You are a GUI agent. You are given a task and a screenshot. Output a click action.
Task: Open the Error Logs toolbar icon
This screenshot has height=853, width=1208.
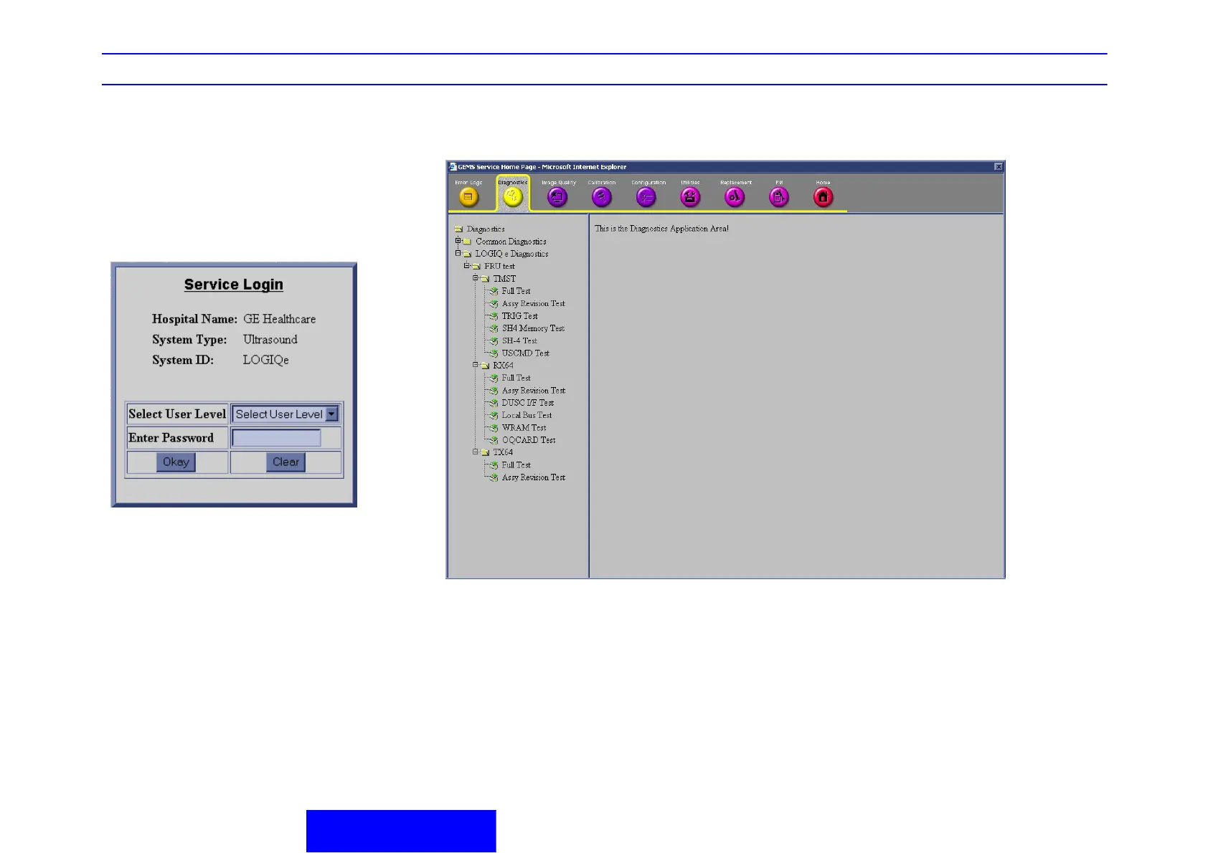[x=468, y=197]
